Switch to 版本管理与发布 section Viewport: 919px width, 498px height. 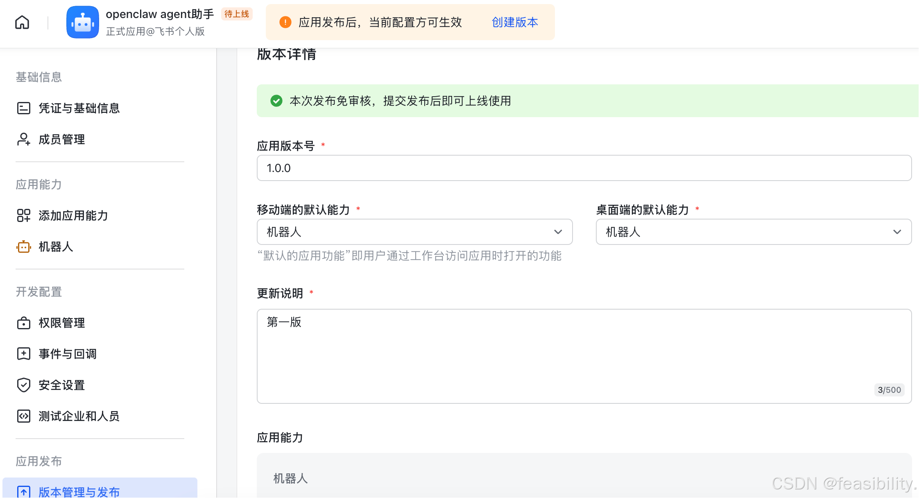(78, 491)
